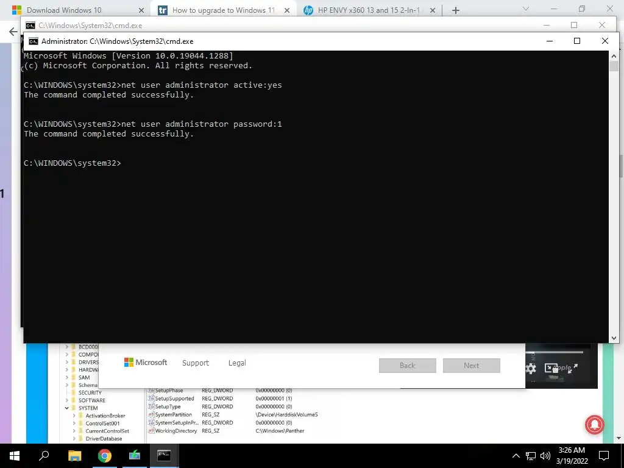
Task: Expand the ActivationBroker key
Action: click(74, 416)
